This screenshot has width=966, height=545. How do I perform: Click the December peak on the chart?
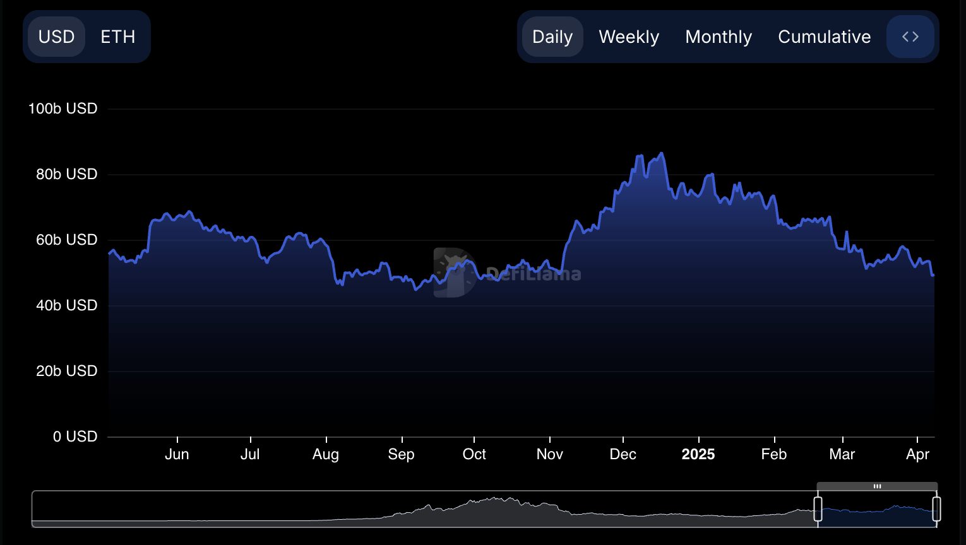coord(660,155)
